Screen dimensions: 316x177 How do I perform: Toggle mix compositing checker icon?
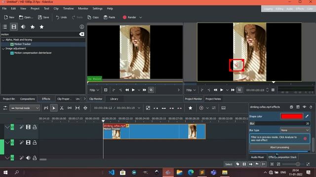(148, 108)
